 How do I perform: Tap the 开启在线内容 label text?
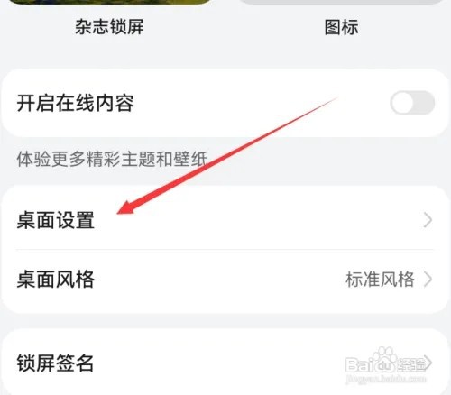pyautogui.click(x=75, y=103)
